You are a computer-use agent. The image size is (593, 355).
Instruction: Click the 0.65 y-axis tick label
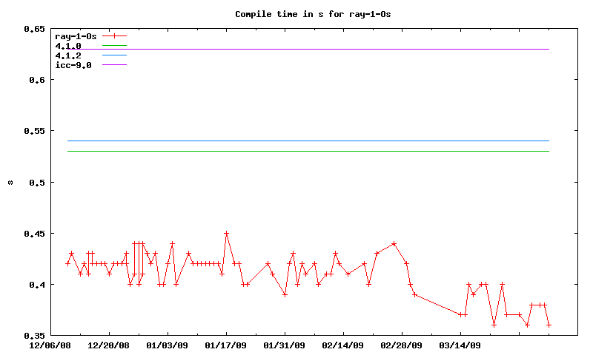(34, 29)
